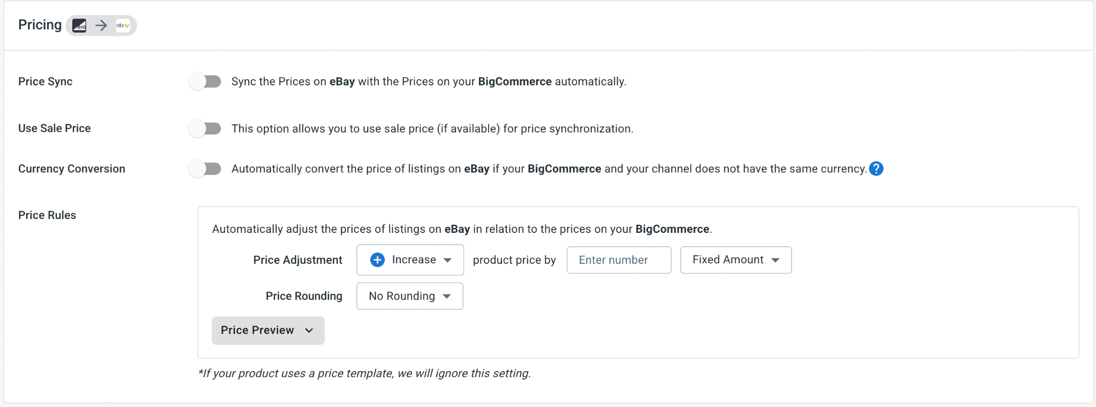Click the Price Rules label
This screenshot has width=1096, height=407.
47,215
